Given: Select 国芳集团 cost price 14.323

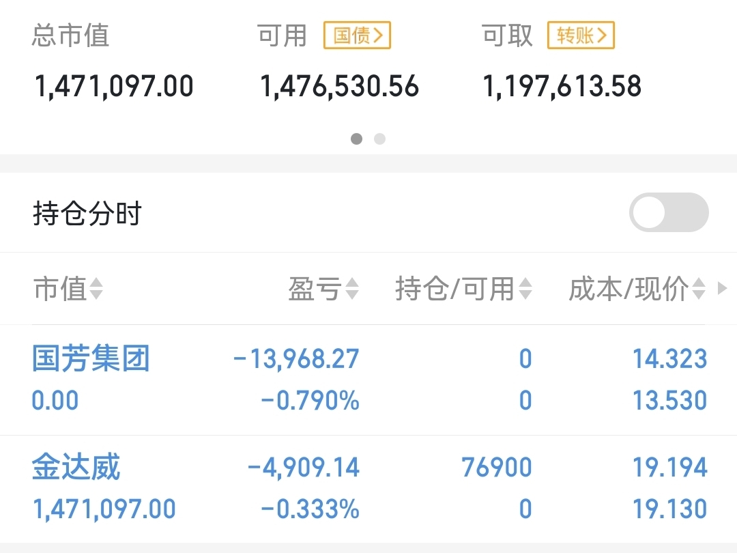Looking at the screenshot, I should [670, 359].
